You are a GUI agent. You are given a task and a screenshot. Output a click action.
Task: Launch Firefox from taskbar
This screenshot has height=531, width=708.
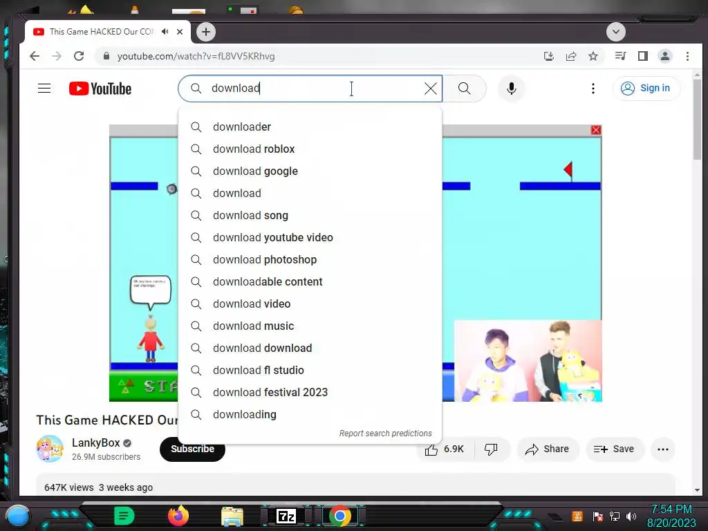pyautogui.click(x=178, y=516)
